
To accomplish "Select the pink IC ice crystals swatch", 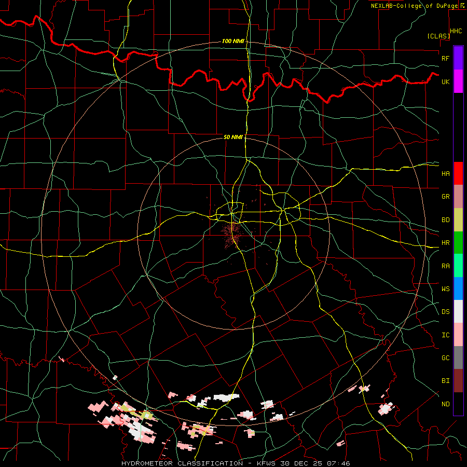I will pyautogui.click(x=458, y=335).
